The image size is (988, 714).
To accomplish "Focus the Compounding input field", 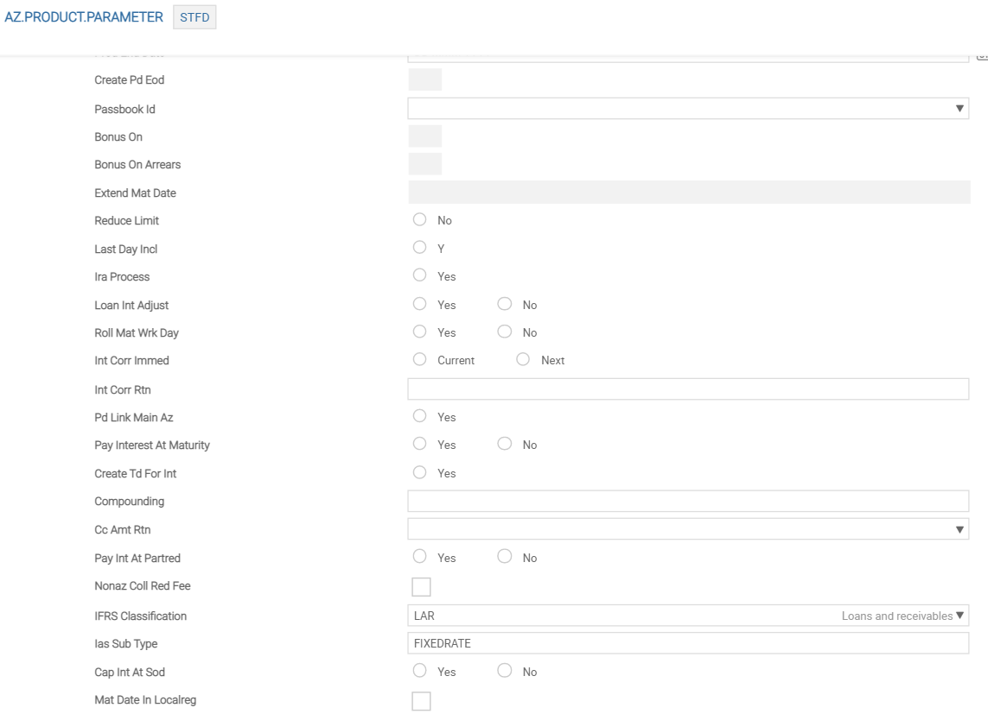I will pyautogui.click(x=687, y=502).
